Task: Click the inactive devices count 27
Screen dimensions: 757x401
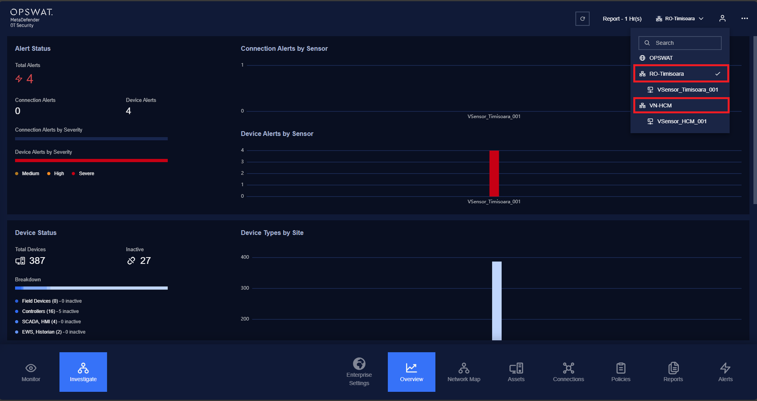Action: point(146,261)
